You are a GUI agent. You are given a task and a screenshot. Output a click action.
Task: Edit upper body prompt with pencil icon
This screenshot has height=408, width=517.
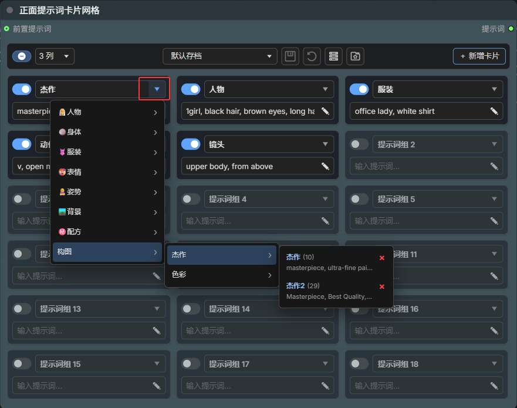pos(326,166)
